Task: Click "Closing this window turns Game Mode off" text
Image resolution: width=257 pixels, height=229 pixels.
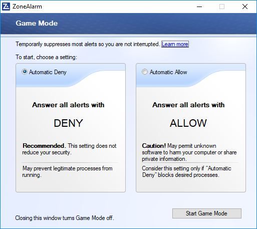Action: coord(65,218)
